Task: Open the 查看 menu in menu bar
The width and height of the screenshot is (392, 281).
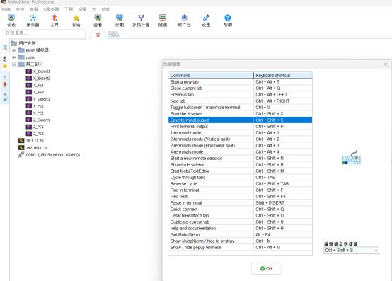Action: [x=33, y=9]
